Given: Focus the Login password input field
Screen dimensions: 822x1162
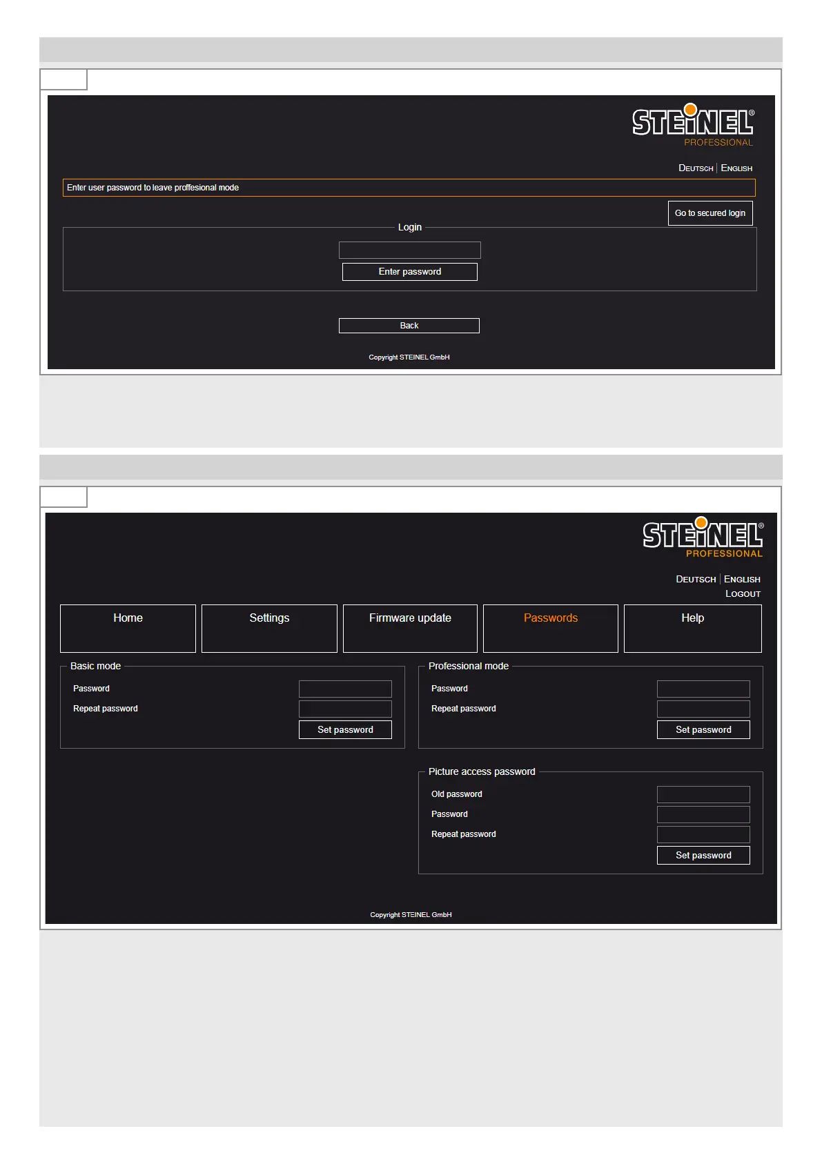Looking at the screenshot, I should [x=410, y=250].
